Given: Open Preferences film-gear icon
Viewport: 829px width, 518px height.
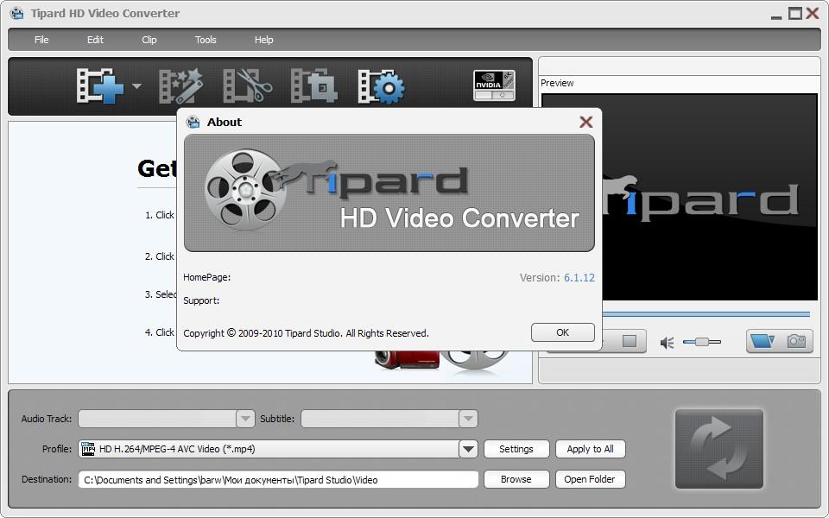Looking at the screenshot, I should (x=381, y=85).
